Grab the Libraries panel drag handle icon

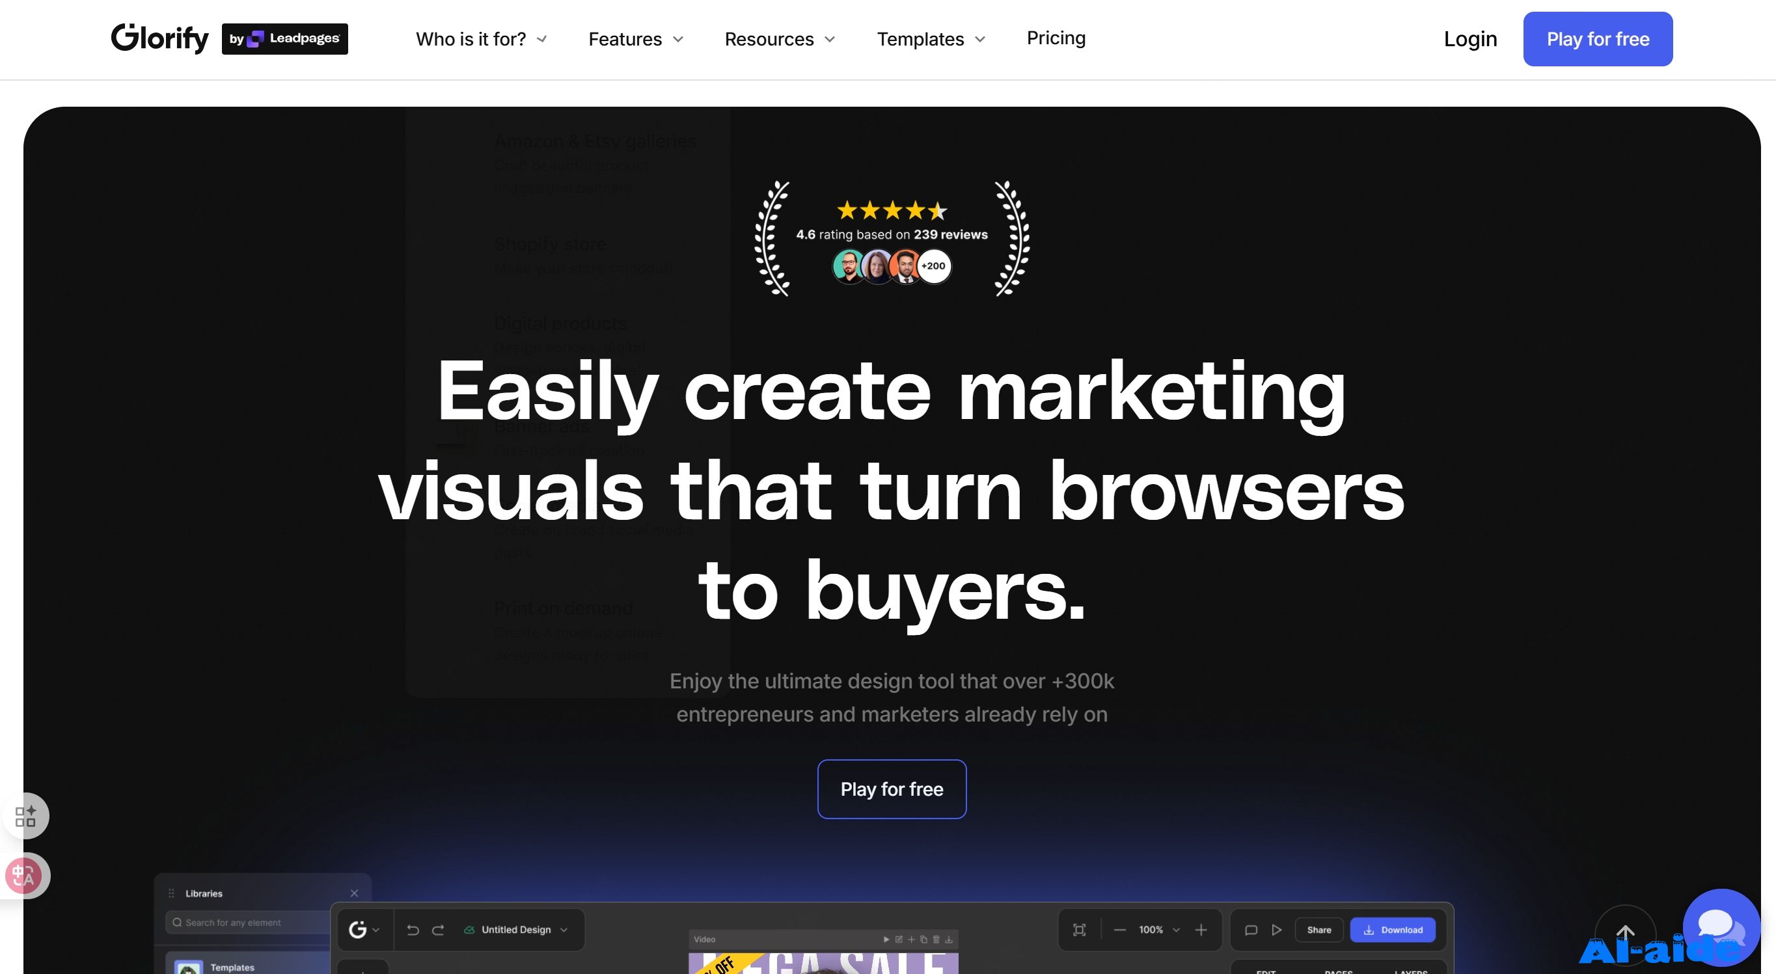click(x=171, y=893)
